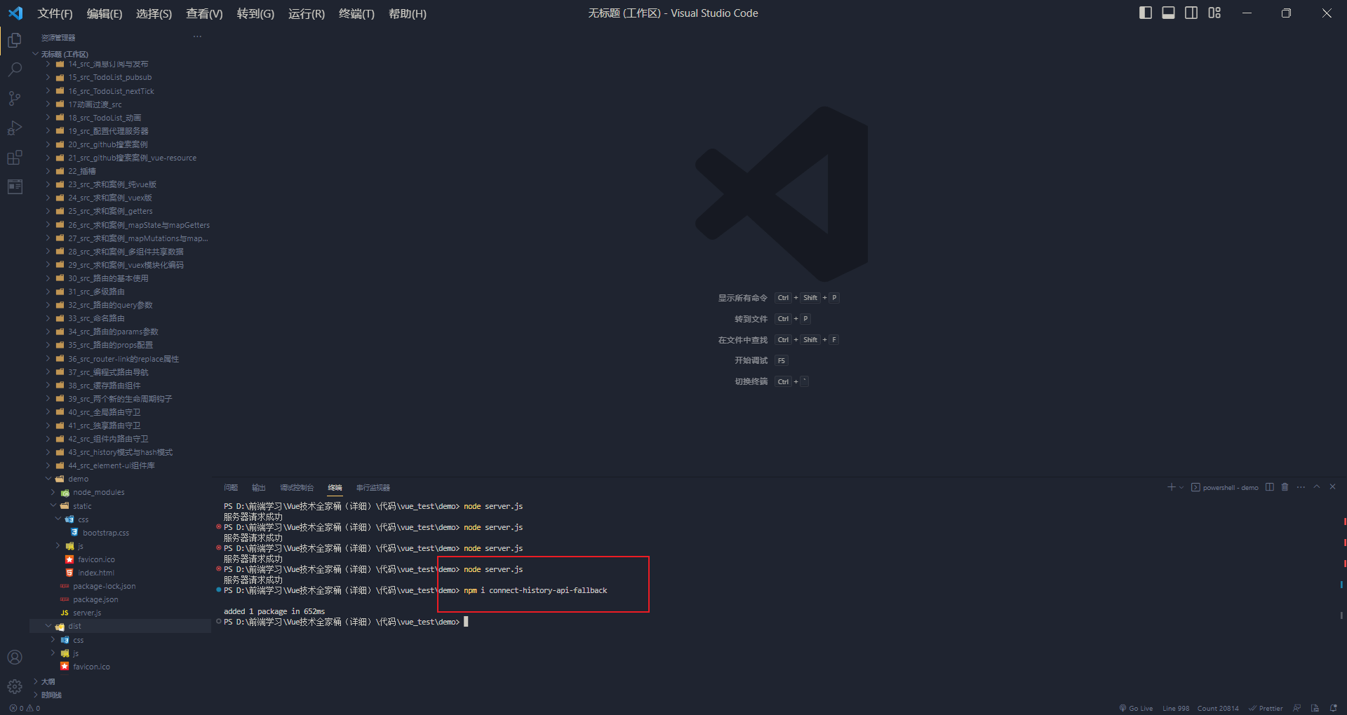Switch to the 输出 panel tab
This screenshot has width=1347, height=715.
click(x=259, y=487)
